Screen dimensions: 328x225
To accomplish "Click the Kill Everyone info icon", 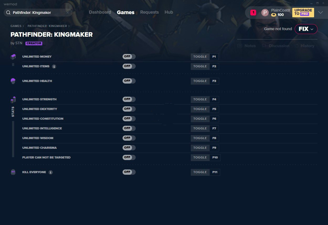I will 51,172.
